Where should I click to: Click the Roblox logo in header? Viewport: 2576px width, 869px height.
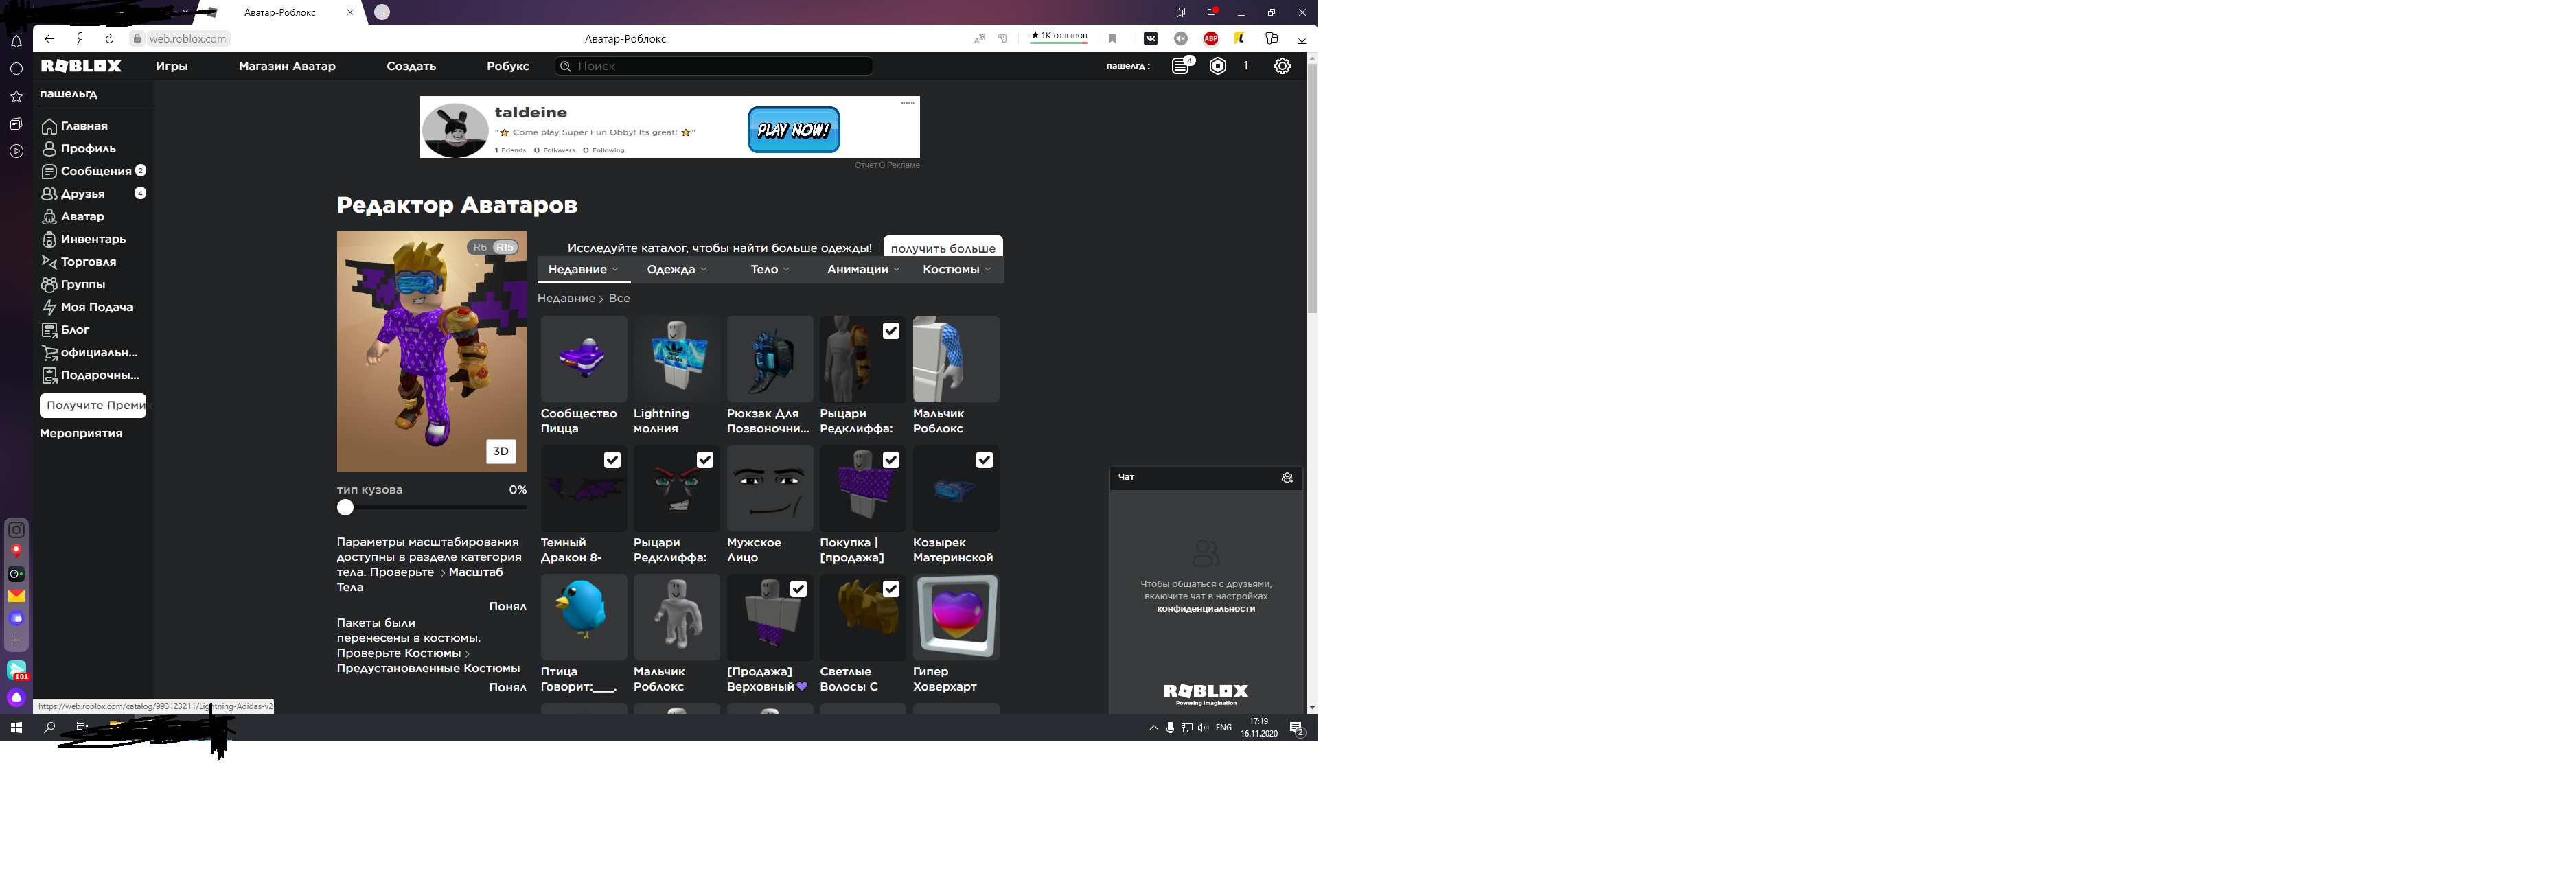[x=81, y=66]
